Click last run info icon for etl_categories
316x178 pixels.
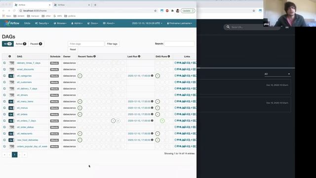[152, 76]
